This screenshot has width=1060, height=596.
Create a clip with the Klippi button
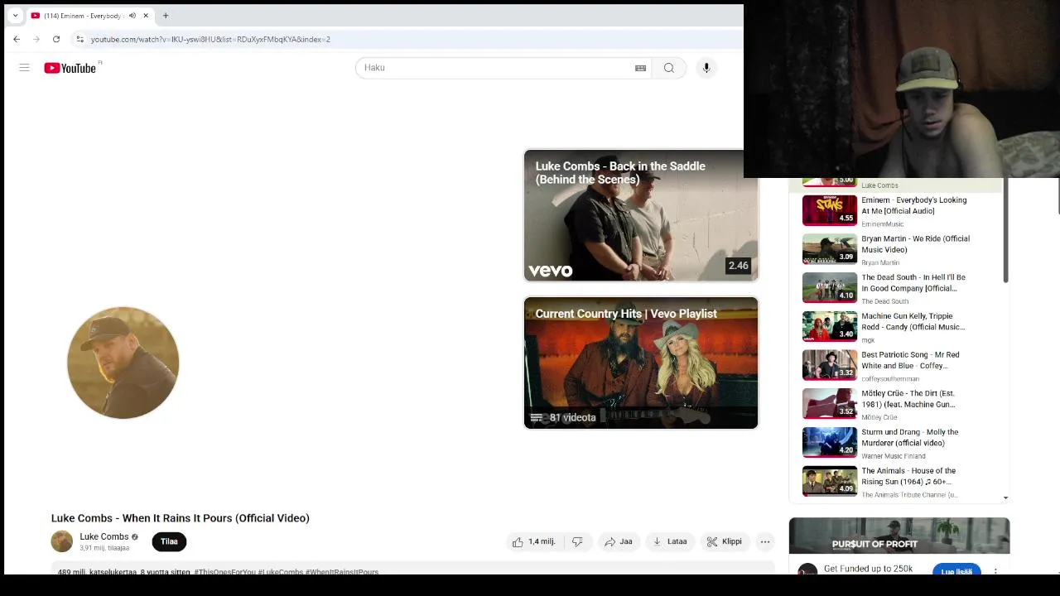pos(724,541)
